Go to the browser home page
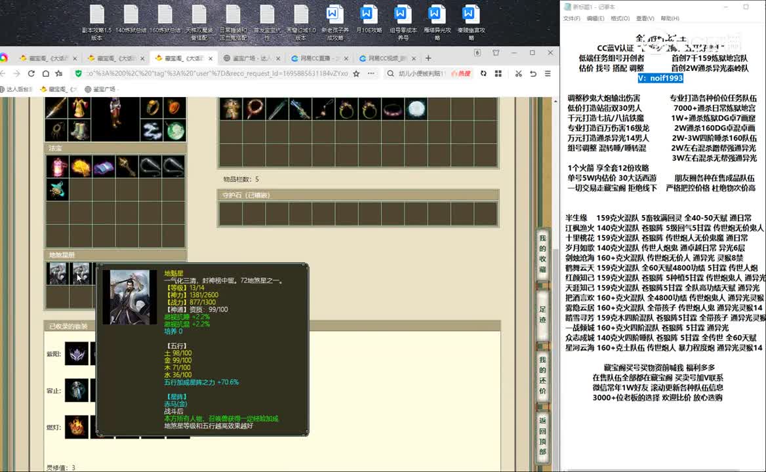Image resolution: width=766 pixels, height=472 pixels. pyautogui.click(x=45, y=73)
